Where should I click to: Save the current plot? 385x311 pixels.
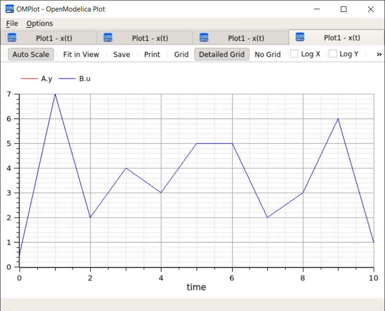[121, 54]
